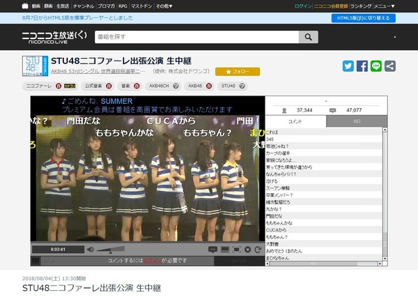The width and height of the screenshot is (418, 297).
Task: Click the カテゴリ badge on ニコファーレ tag
Action: 70,86
